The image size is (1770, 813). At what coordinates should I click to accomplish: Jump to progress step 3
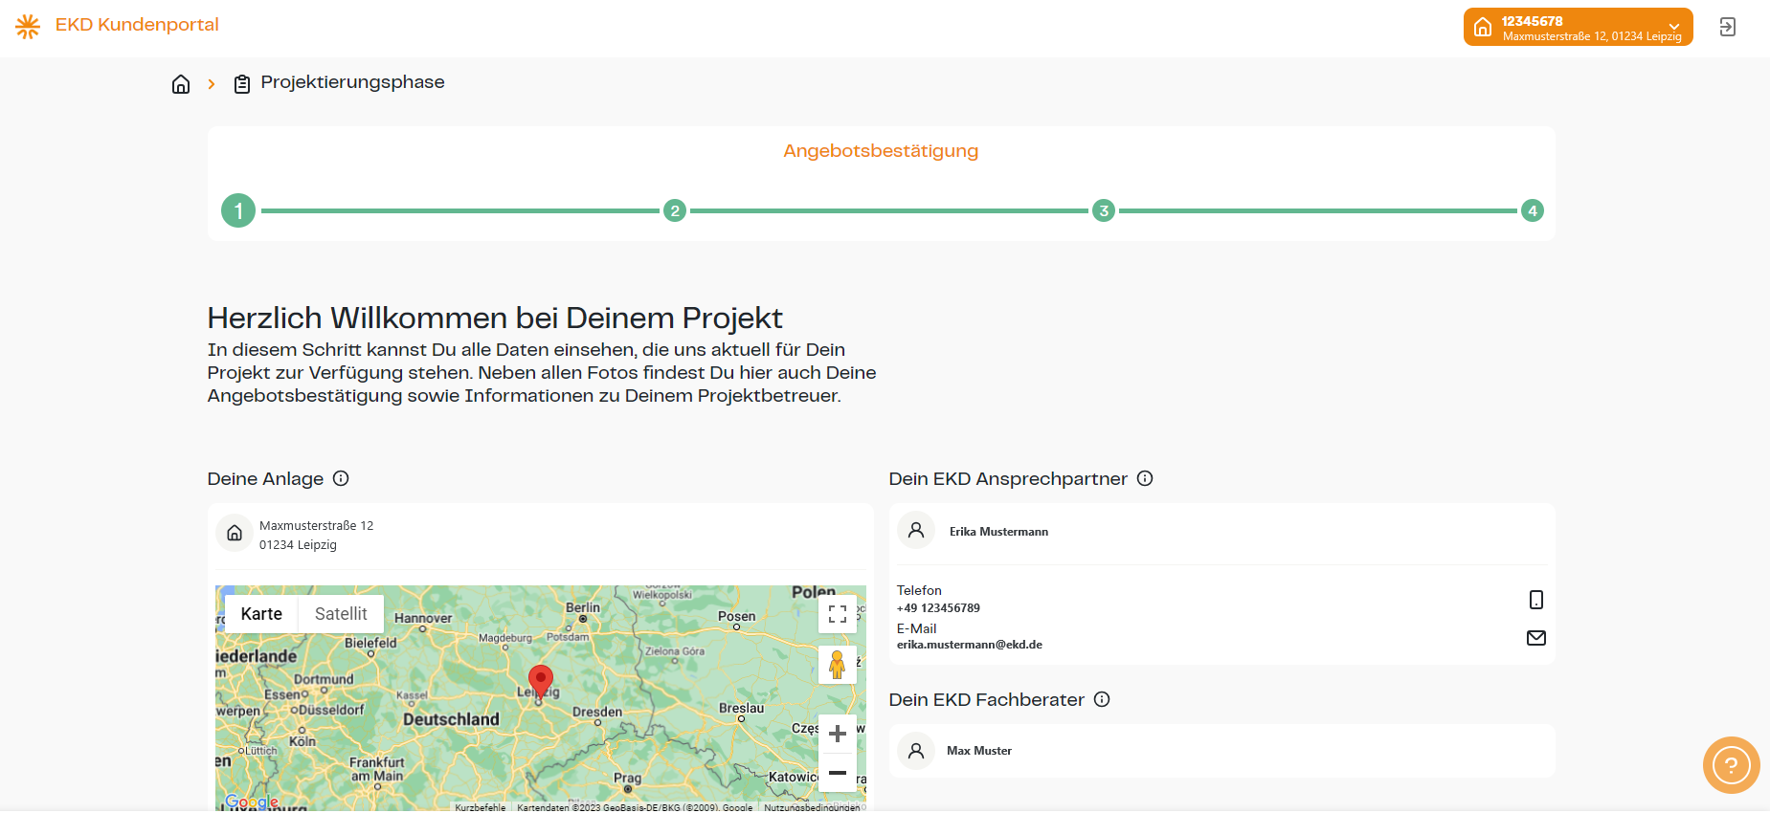(1104, 210)
